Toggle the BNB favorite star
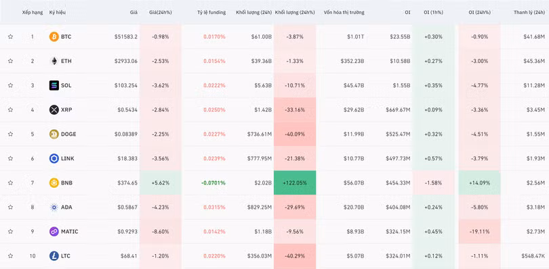This screenshot has width=549, height=269. 10,182
